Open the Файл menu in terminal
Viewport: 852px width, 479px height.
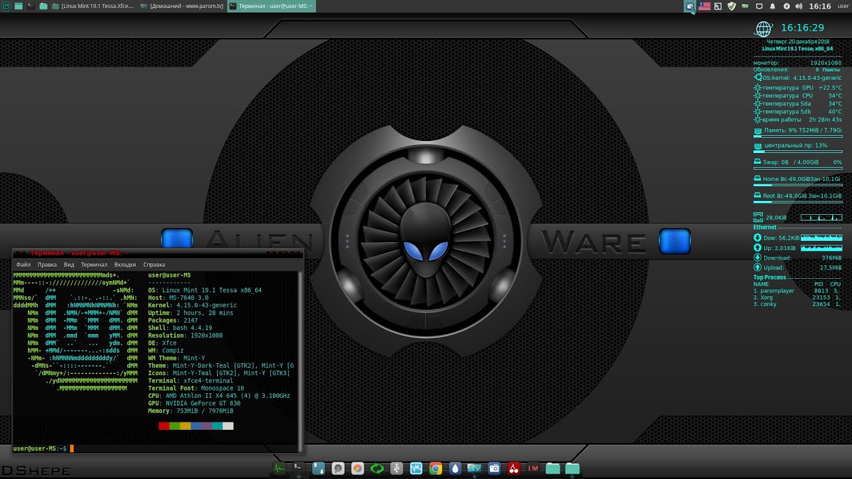[x=23, y=265]
